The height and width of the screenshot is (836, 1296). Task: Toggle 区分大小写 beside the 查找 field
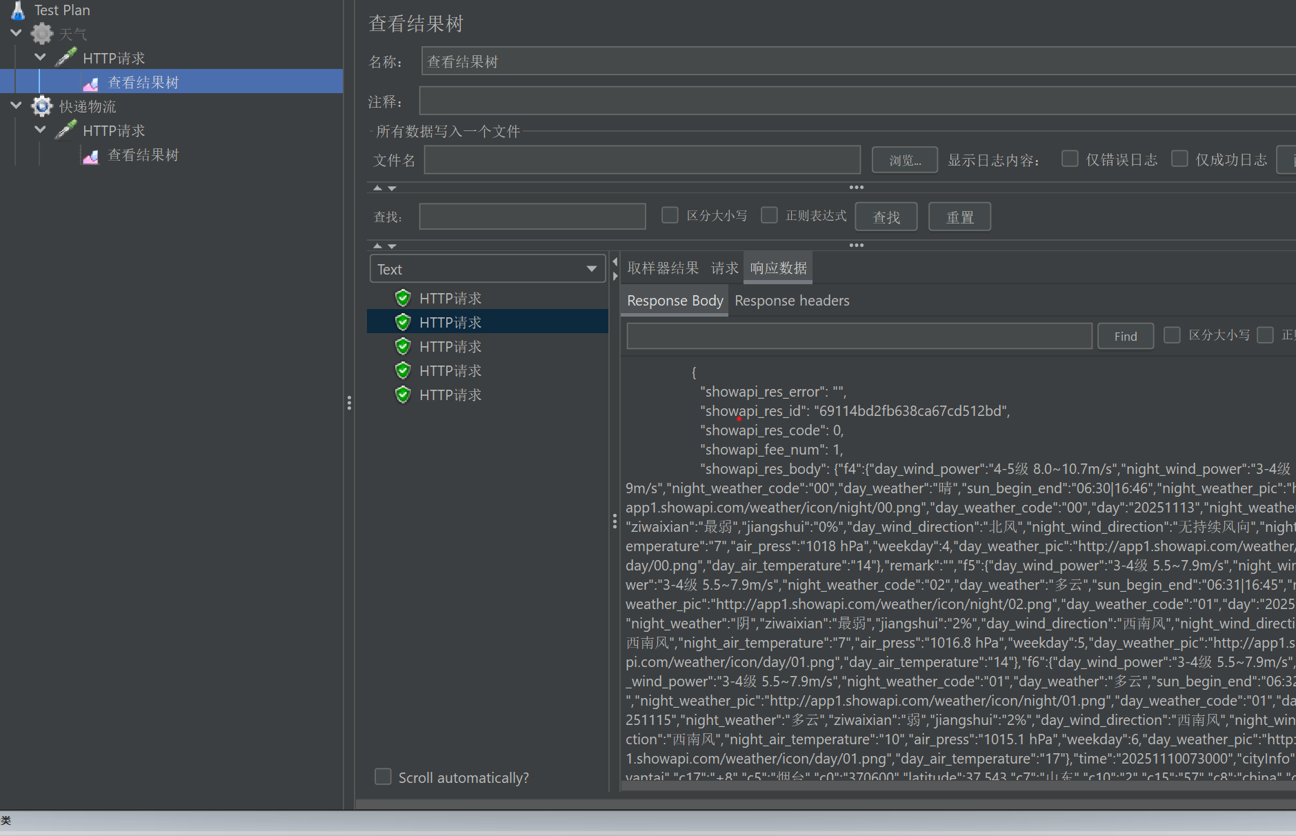tap(670, 215)
